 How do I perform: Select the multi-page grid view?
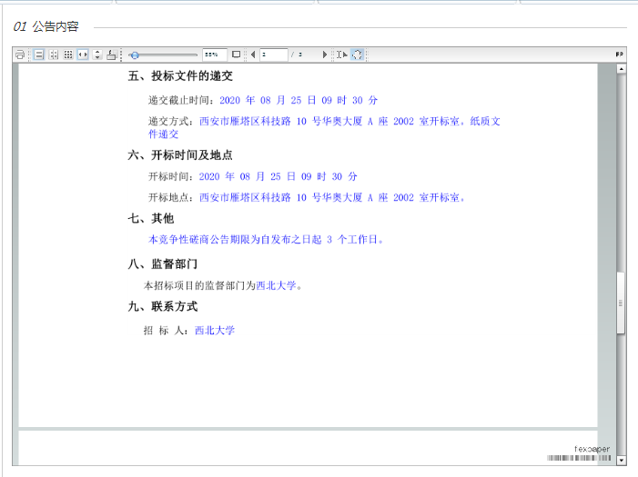click(x=68, y=55)
